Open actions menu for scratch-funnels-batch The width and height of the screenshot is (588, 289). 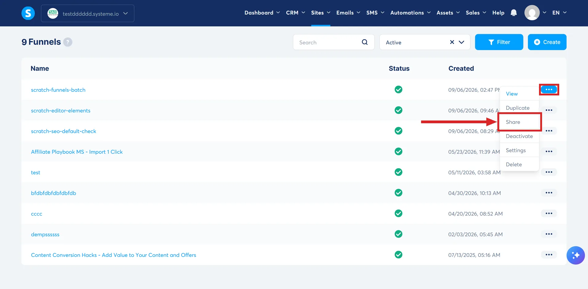click(549, 90)
